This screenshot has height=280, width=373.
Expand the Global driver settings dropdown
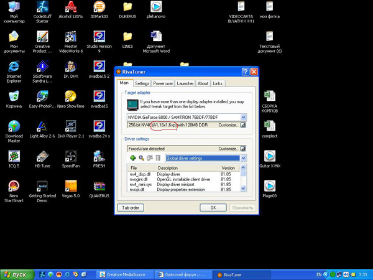pyautogui.click(x=242, y=159)
